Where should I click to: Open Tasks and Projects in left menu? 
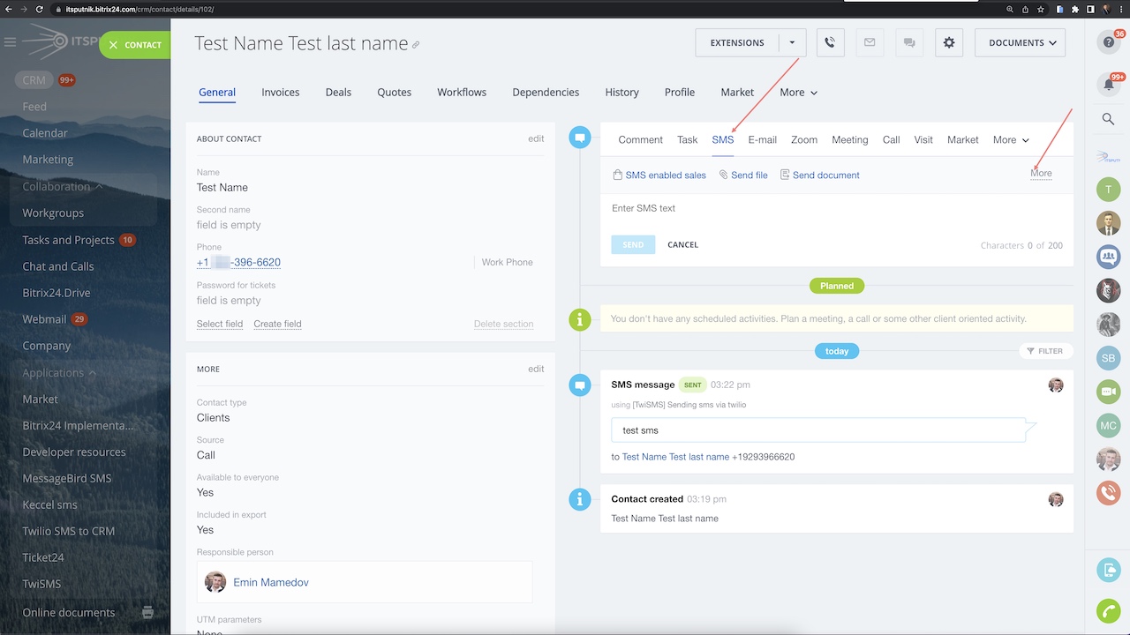tap(68, 240)
